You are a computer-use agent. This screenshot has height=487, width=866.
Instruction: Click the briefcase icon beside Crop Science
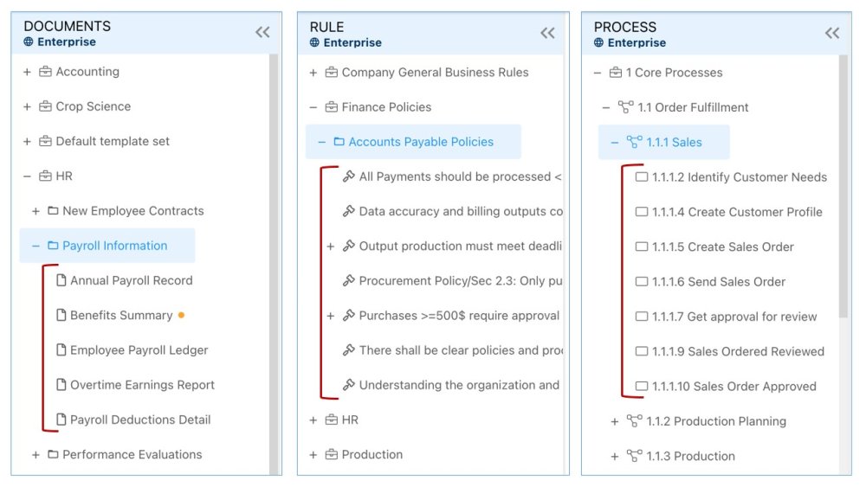(46, 106)
